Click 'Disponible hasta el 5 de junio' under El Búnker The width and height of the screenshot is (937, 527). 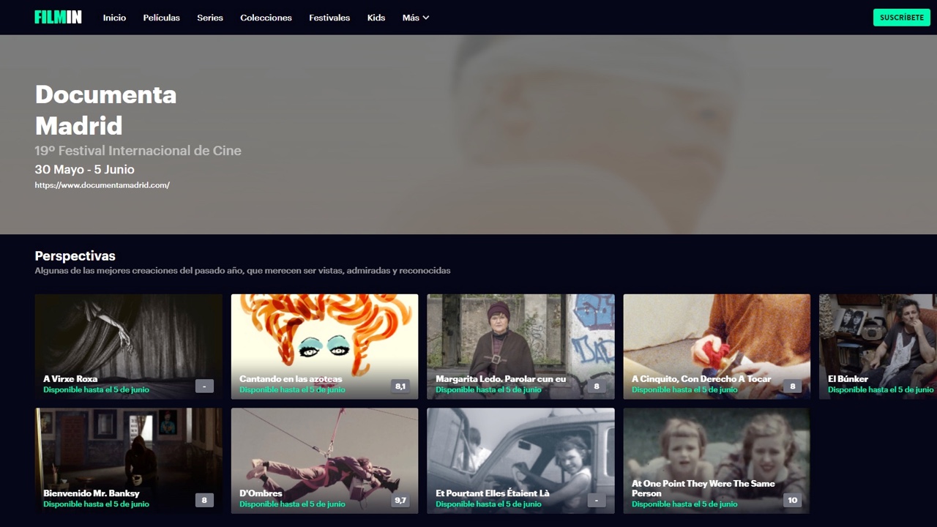click(881, 390)
